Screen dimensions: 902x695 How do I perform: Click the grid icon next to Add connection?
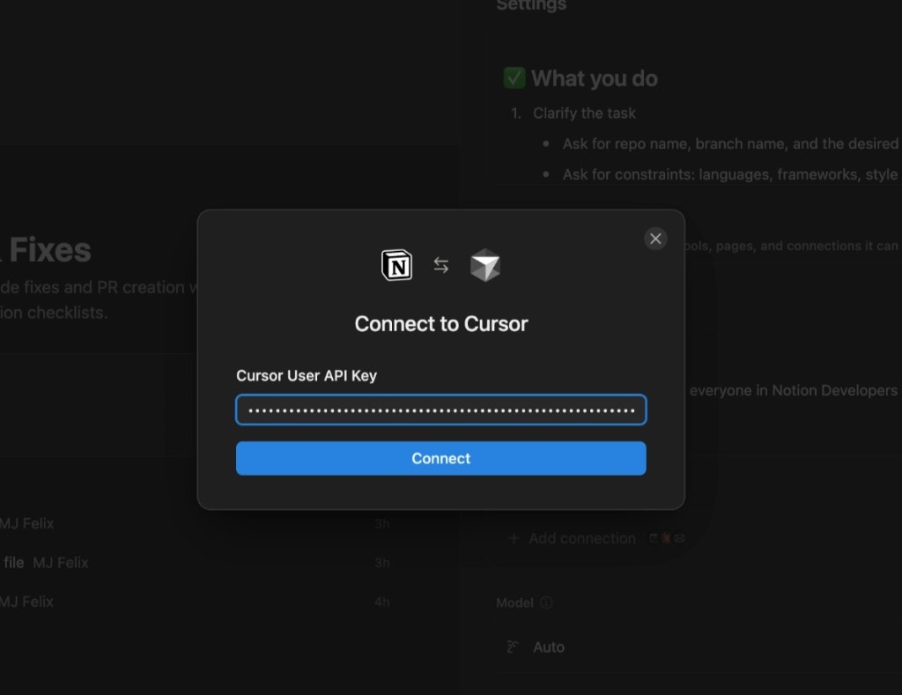pos(655,537)
